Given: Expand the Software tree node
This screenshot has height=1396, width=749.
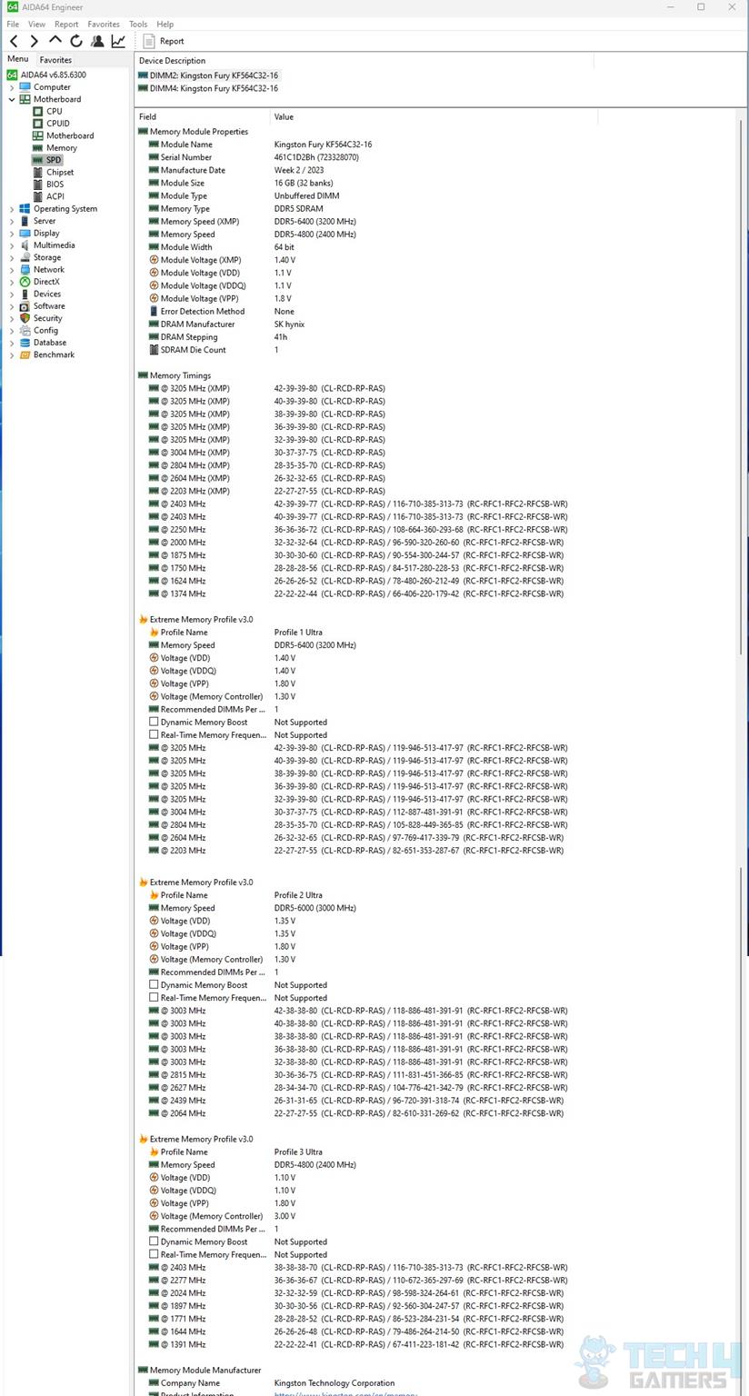Looking at the screenshot, I should pos(12,306).
